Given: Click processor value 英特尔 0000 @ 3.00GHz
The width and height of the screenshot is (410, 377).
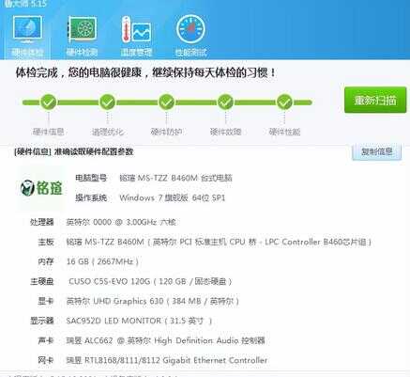Looking at the screenshot, I should (x=121, y=222).
